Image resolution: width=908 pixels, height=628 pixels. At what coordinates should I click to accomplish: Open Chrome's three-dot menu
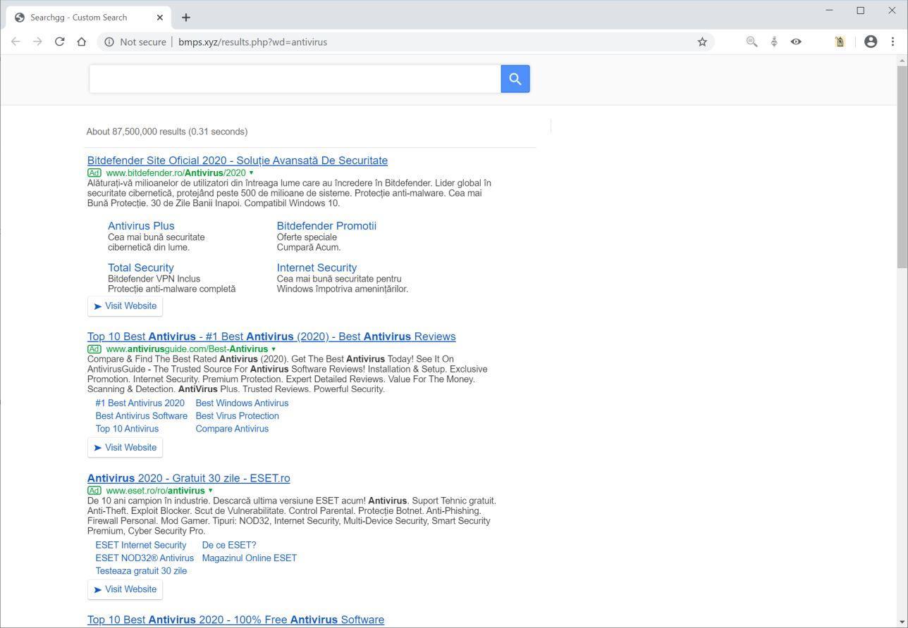(892, 42)
